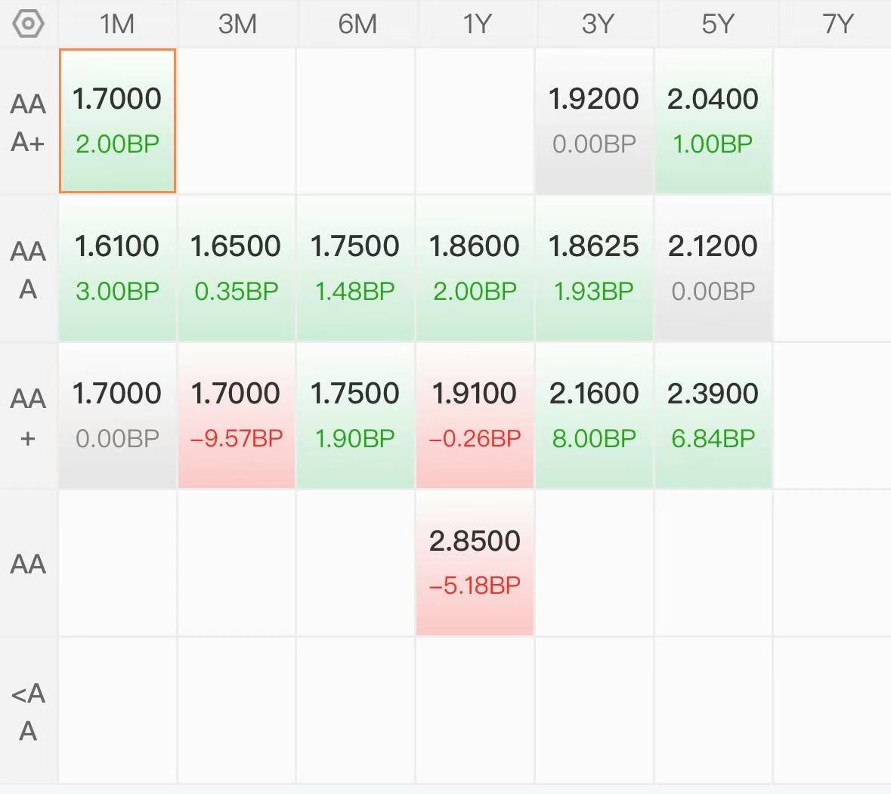The width and height of the screenshot is (891, 794).
Task: Select the AAA 5Y cell showing 2.1200
Action: [x=713, y=268]
